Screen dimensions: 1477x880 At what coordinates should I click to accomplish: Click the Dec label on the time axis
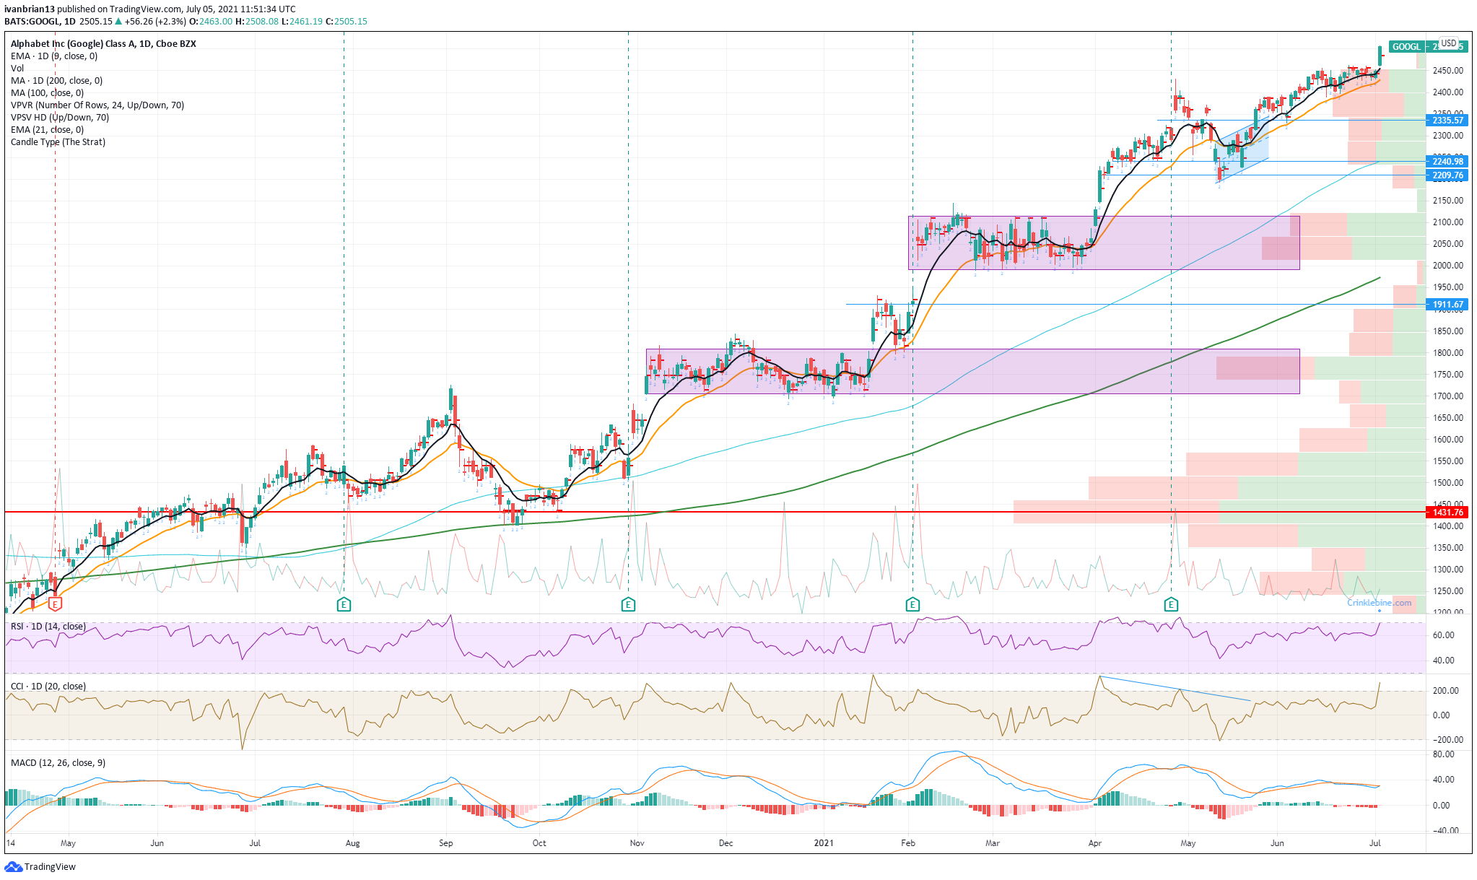(x=726, y=842)
